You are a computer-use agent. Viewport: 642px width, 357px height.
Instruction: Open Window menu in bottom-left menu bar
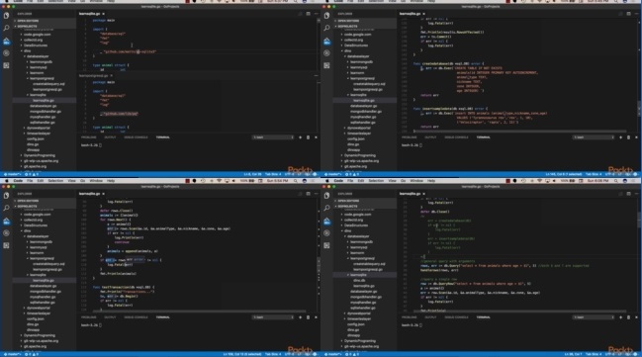(96, 181)
